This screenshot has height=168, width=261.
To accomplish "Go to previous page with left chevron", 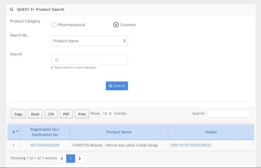I will pyautogui.click(x=62, y=158).
